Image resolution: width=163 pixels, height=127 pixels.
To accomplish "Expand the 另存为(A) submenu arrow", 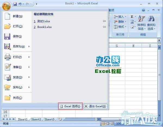I will click(x=29, y=46).
